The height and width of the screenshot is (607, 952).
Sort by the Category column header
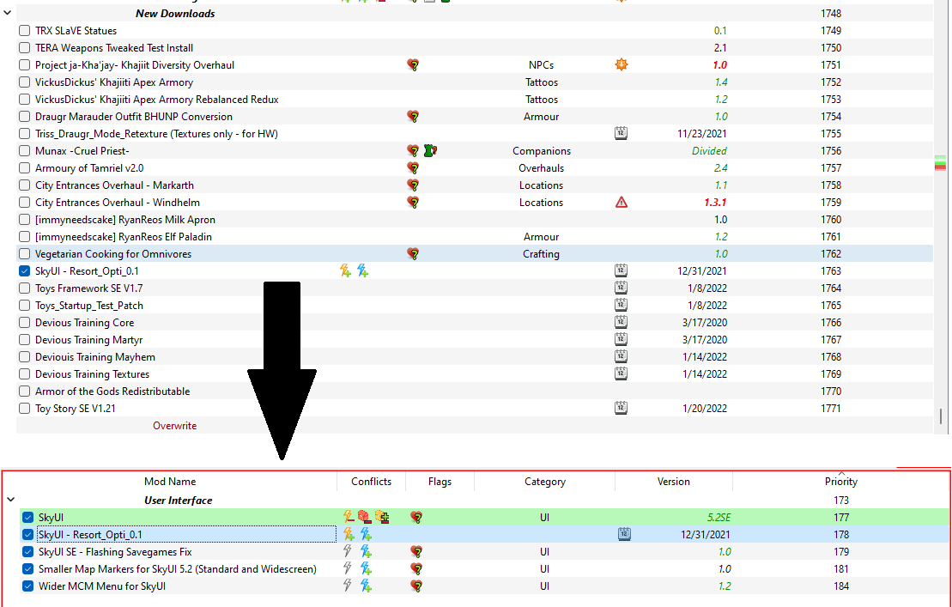click(544, 482)
